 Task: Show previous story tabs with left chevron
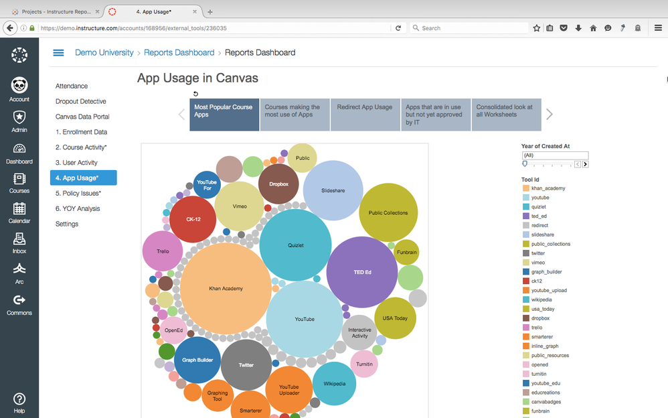[181, 115]
